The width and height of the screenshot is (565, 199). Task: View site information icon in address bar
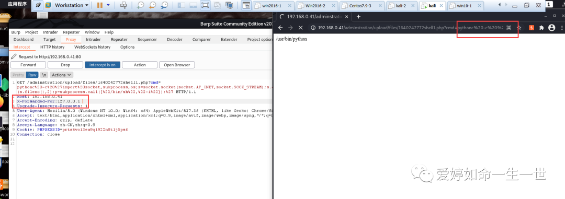(x=313, y=28)
